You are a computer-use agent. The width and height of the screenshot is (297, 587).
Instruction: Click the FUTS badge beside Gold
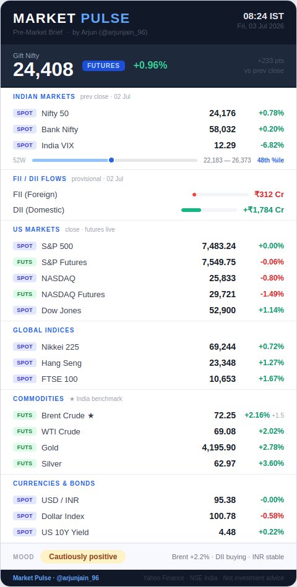[x=25, y=447]
